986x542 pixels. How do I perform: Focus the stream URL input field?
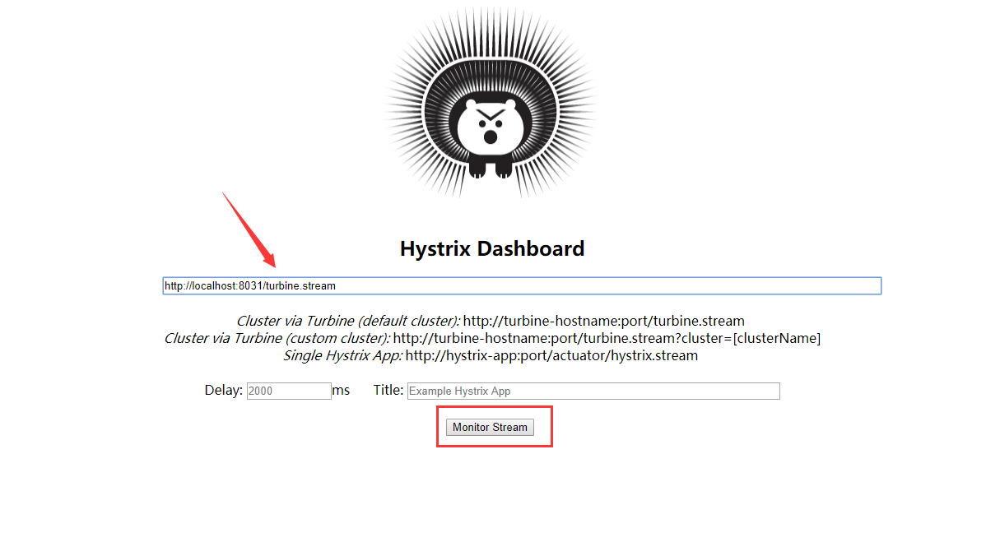tap(522, 285)
